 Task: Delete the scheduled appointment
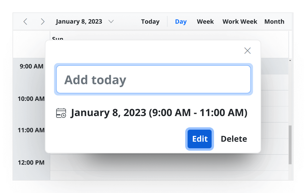tap(234, 139)
